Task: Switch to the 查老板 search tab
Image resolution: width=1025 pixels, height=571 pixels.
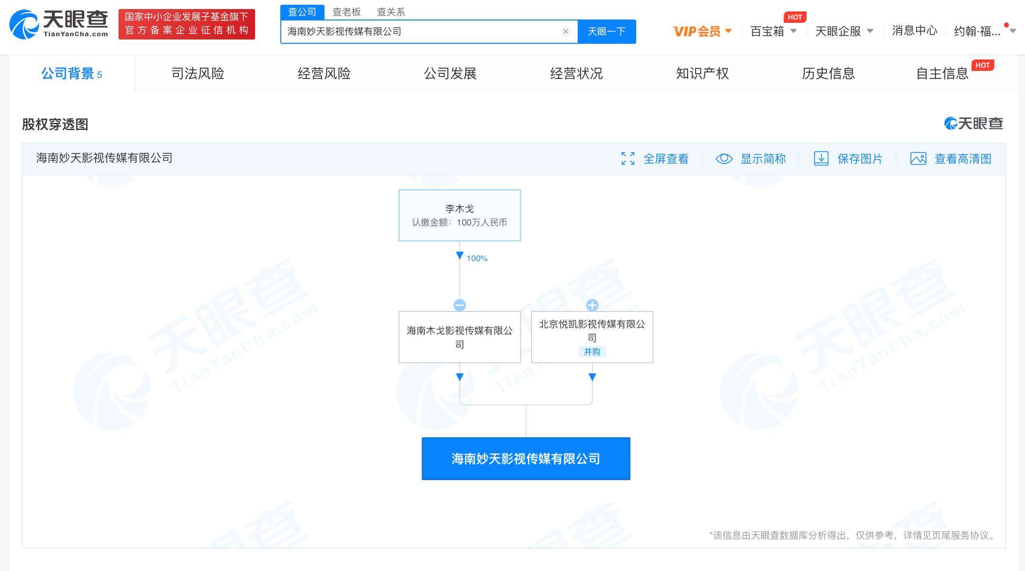Action: click(346, 12)
